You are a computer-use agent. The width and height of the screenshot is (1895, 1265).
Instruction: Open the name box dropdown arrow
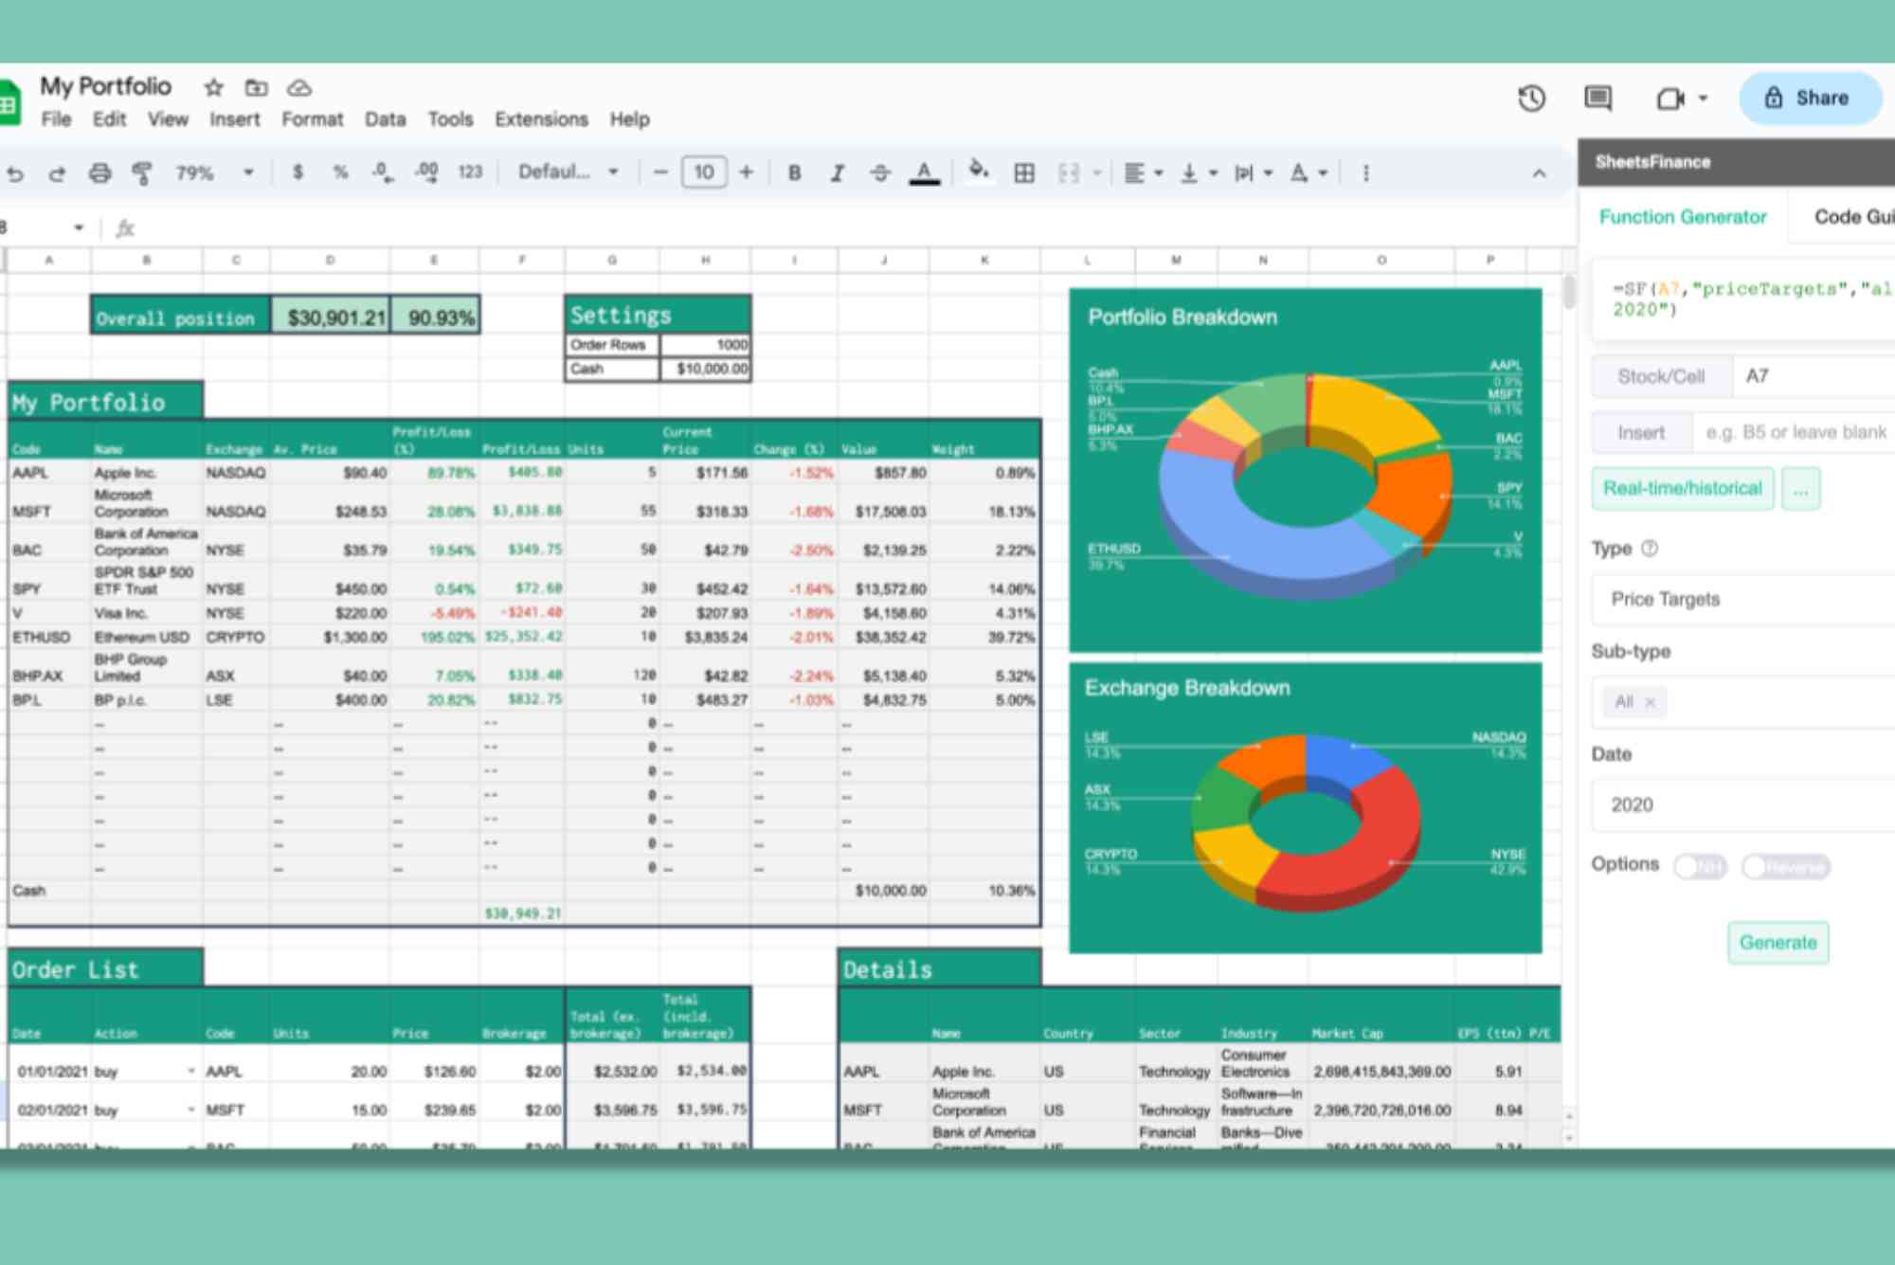point(79,227)
